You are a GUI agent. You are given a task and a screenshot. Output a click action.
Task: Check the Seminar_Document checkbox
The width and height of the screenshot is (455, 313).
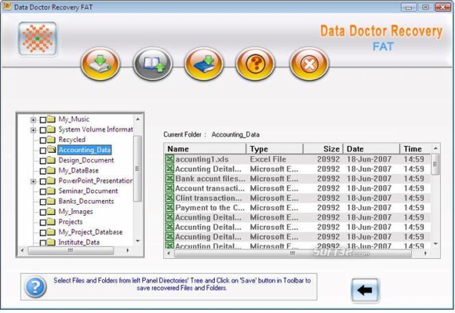pos(42,192)
